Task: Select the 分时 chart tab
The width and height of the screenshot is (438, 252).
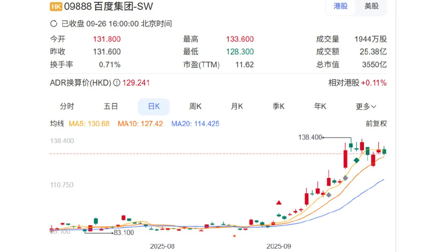Action: point(67,107)
